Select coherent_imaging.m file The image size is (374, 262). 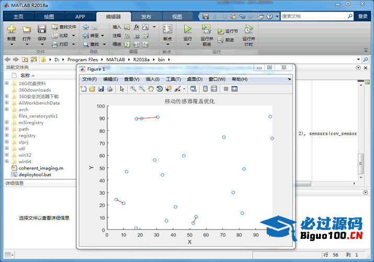(41, 168)
